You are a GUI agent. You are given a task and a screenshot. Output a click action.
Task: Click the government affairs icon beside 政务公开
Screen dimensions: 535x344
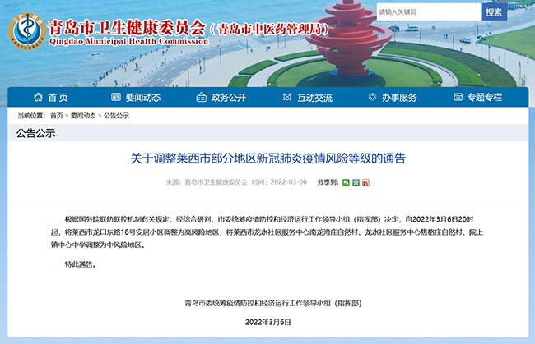(x=202, y=98)
